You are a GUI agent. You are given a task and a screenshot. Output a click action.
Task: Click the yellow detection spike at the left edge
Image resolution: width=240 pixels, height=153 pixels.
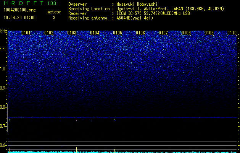(x=10, y=150)
